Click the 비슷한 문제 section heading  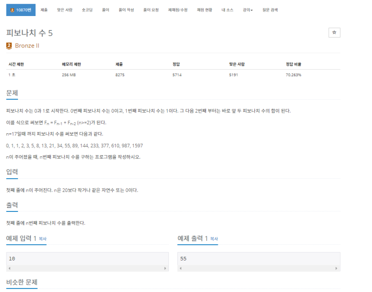22,282
